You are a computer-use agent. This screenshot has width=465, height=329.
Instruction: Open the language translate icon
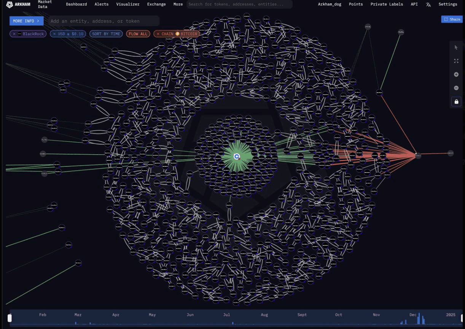click(428, 5)
